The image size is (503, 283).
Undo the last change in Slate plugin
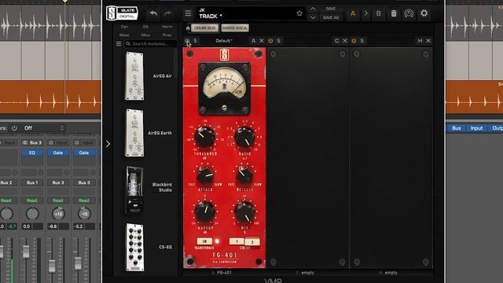153,13
